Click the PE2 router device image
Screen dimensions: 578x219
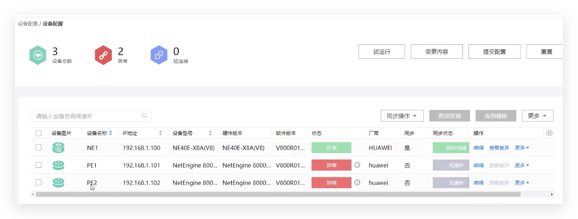pos(58,182)
